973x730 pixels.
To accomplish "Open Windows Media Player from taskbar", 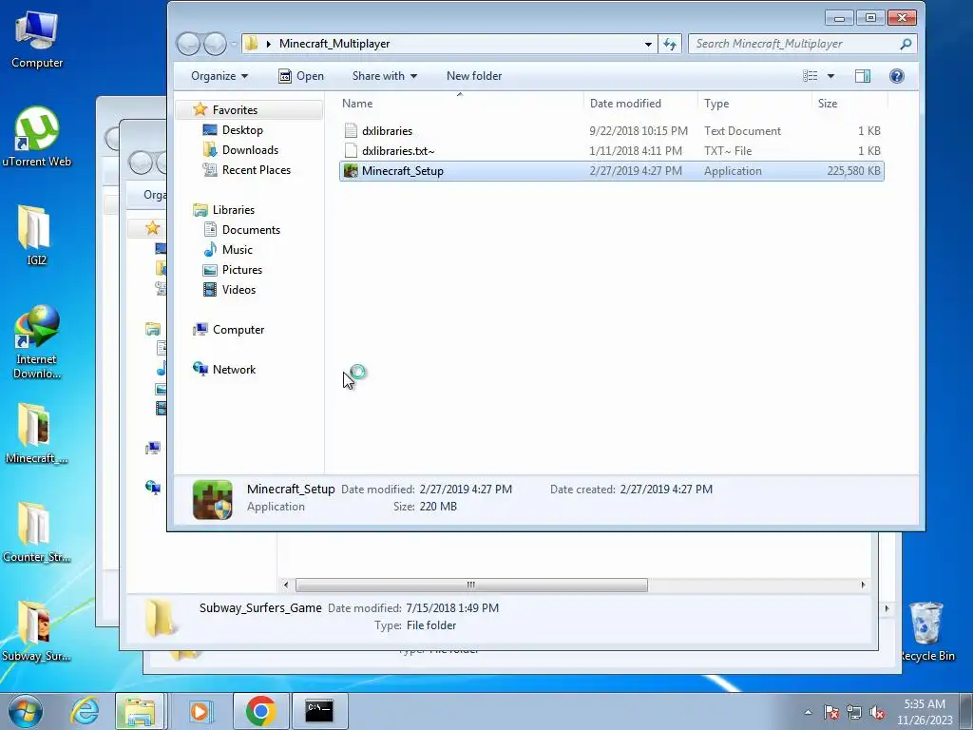I will [x=200, y=711].
